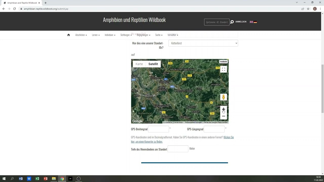Viewport: 324px width, 182px height.
Task: Bookmark this page with the star icon
Action: (308, 9)
